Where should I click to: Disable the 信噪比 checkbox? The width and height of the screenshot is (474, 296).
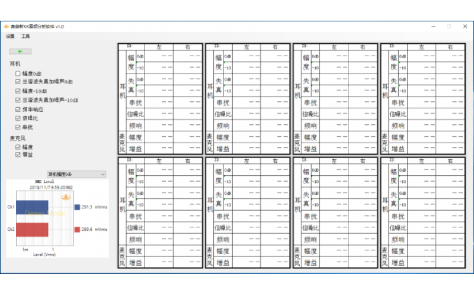tap(18, 118)
